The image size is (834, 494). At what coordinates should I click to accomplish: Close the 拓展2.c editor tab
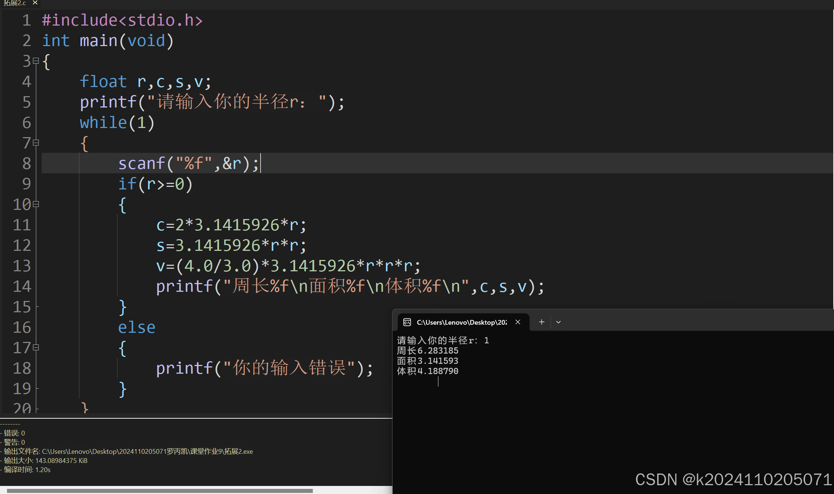pyautogui.click(x=35, y=3)
